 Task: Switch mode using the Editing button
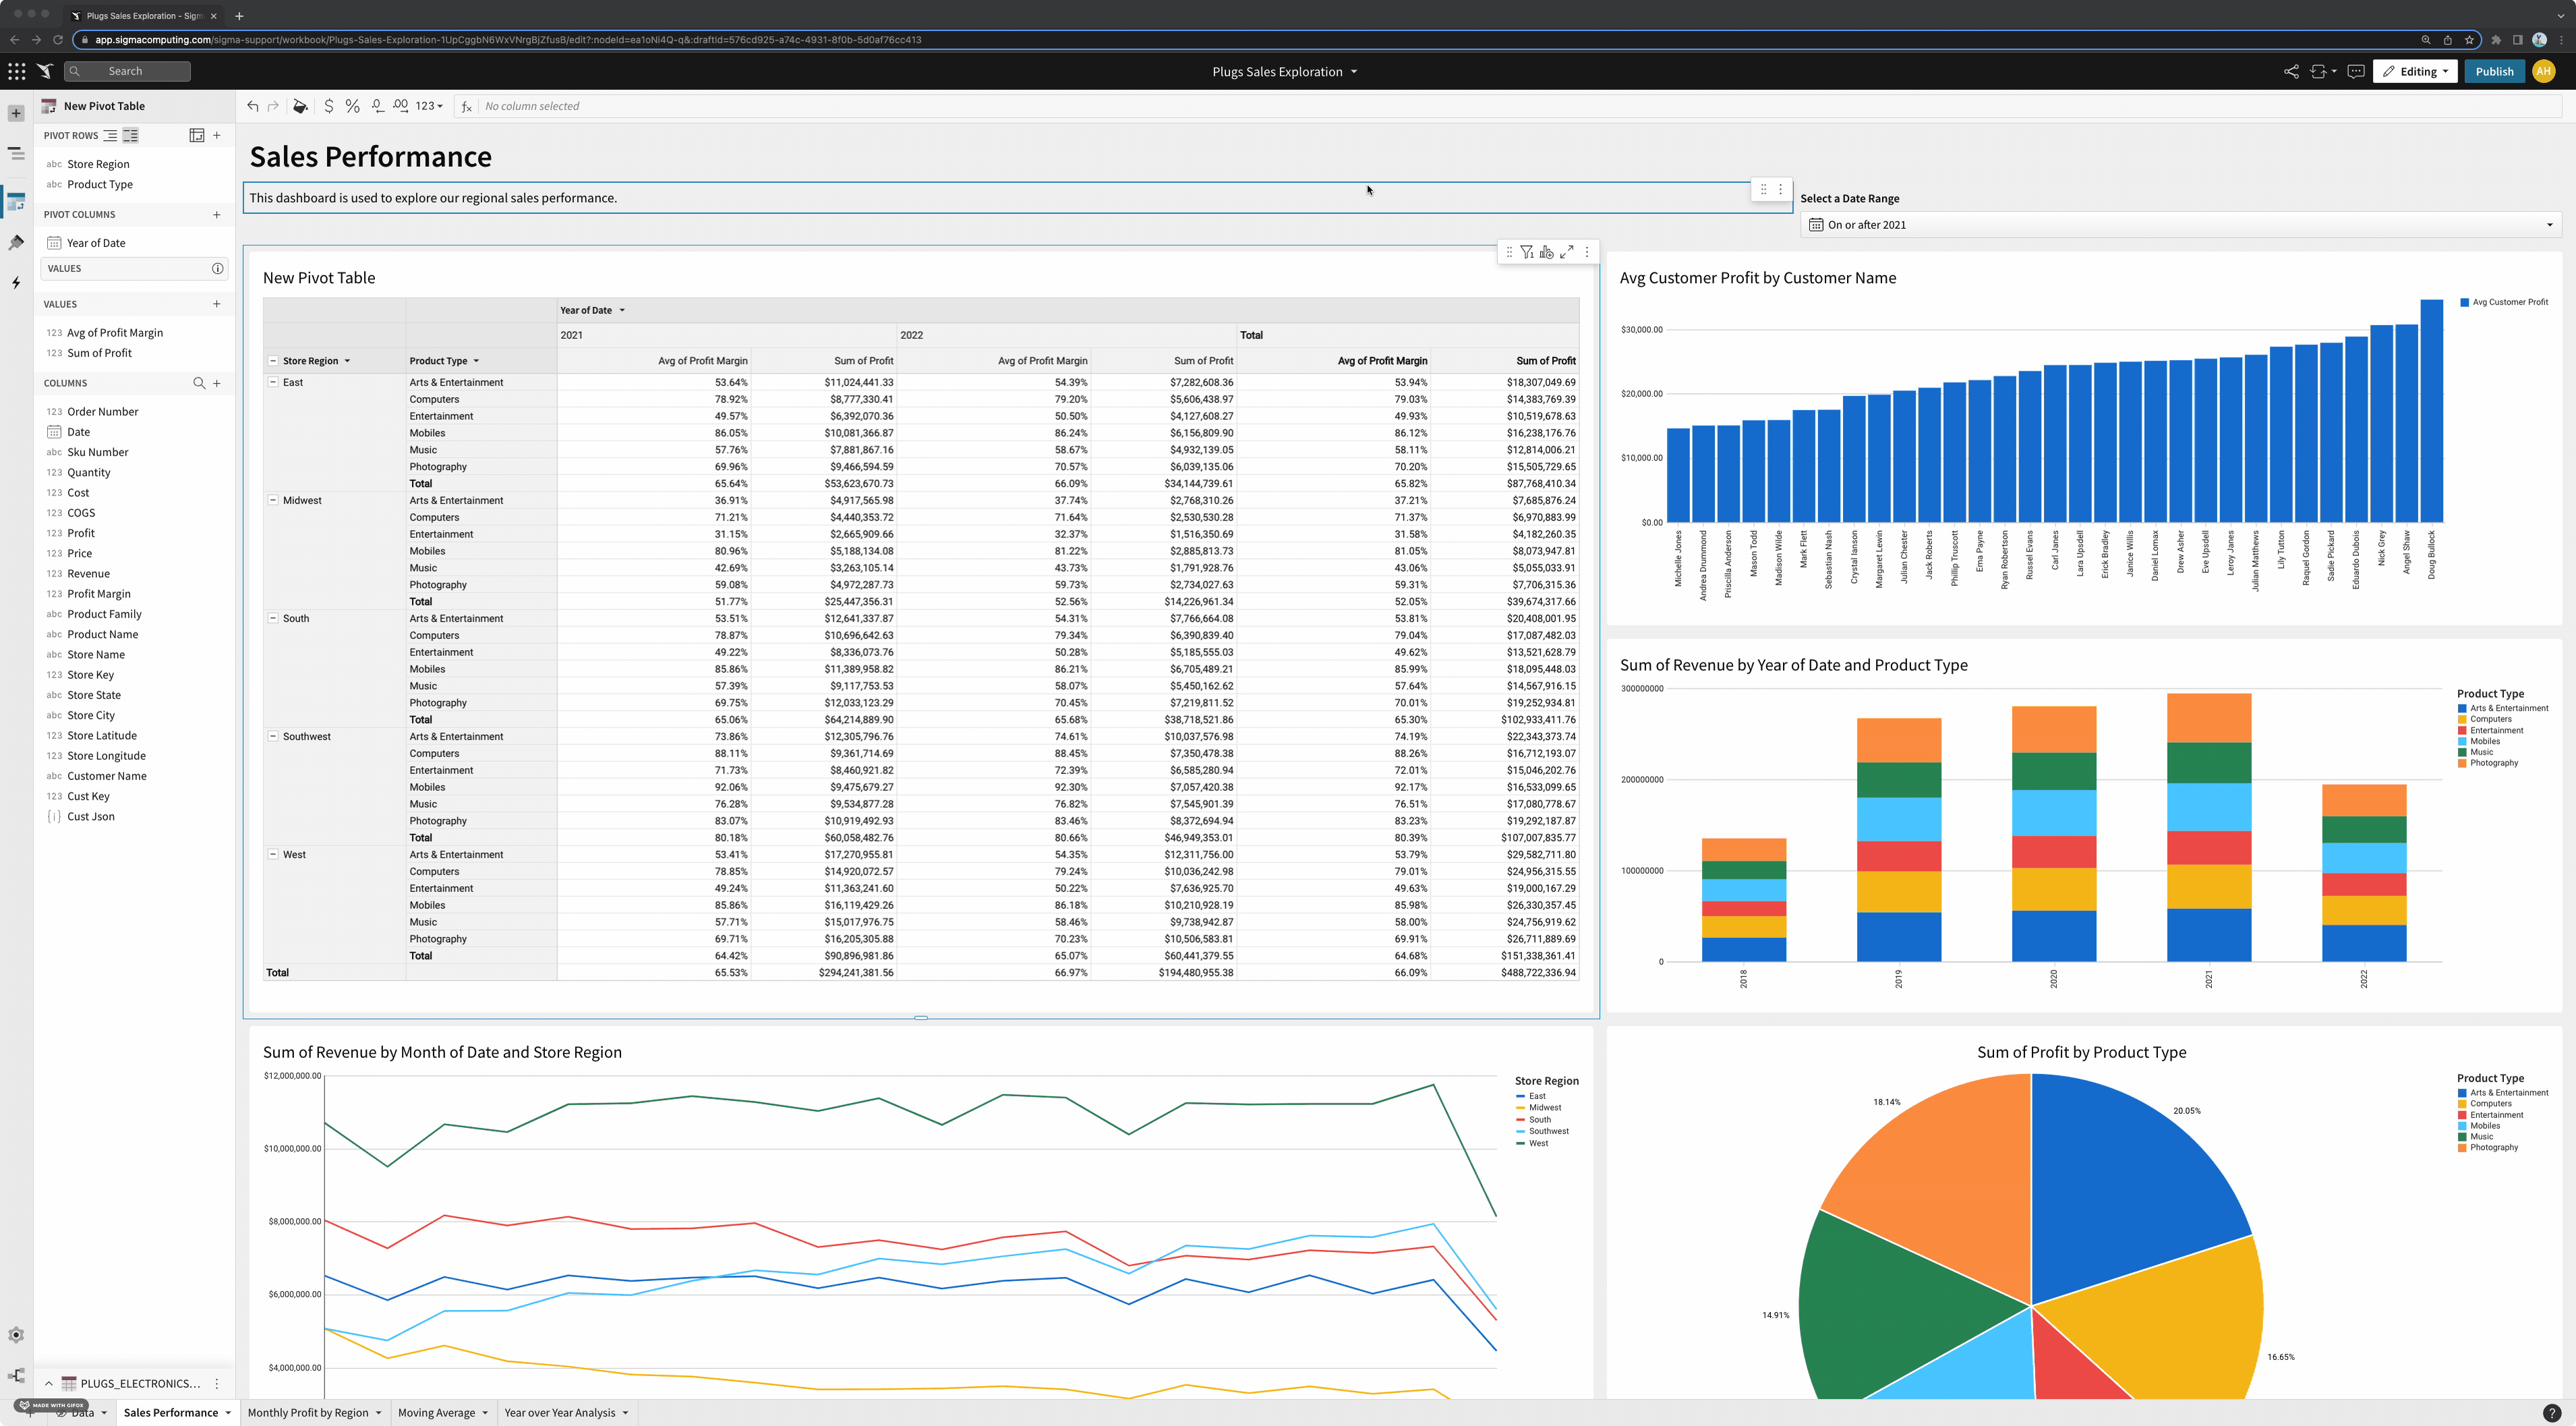(2415, 71)
